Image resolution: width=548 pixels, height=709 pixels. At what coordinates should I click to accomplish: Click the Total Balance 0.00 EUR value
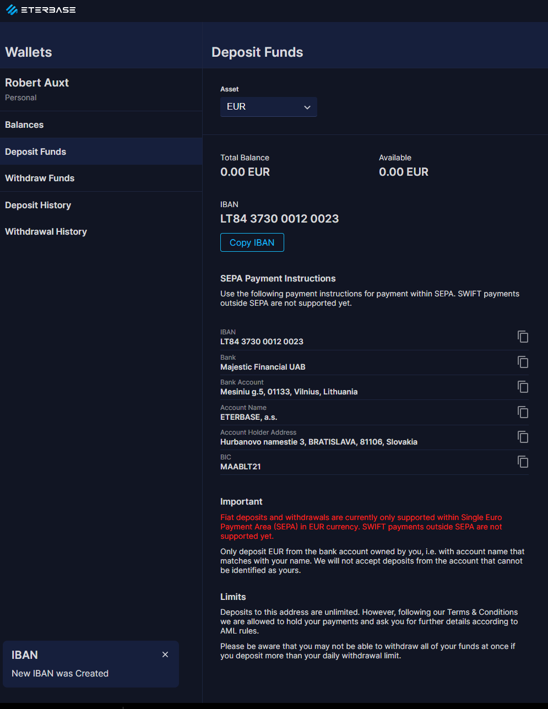click(245, 172)
